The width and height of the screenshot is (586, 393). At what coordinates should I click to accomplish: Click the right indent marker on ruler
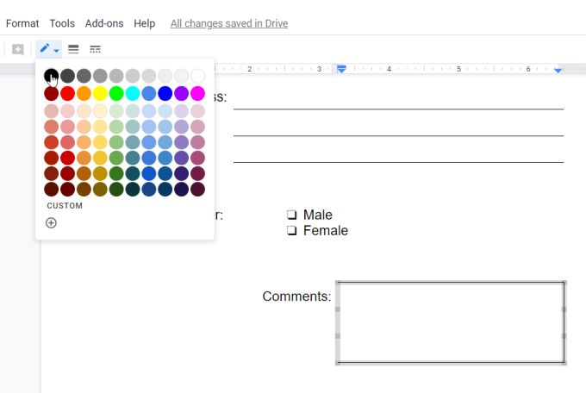pyautogui.click(x=558, y=69)
